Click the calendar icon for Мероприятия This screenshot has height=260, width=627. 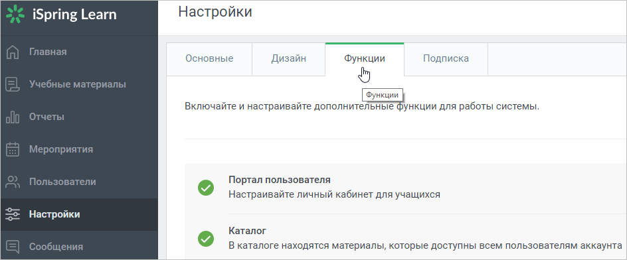point(13,149)
